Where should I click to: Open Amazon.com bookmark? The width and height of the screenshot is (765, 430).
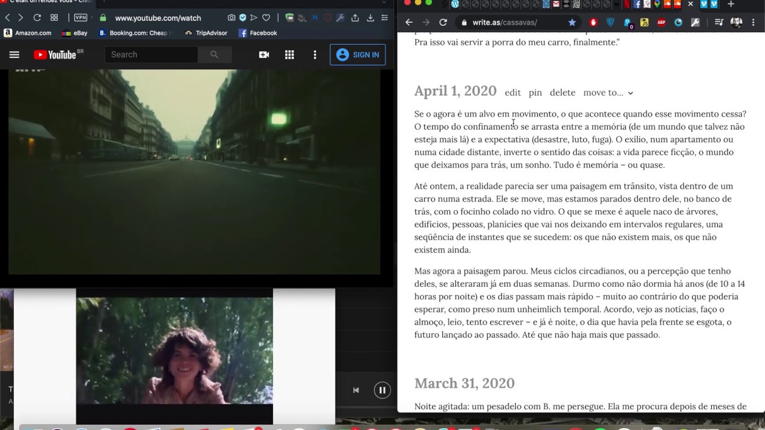tap(27, 33)
